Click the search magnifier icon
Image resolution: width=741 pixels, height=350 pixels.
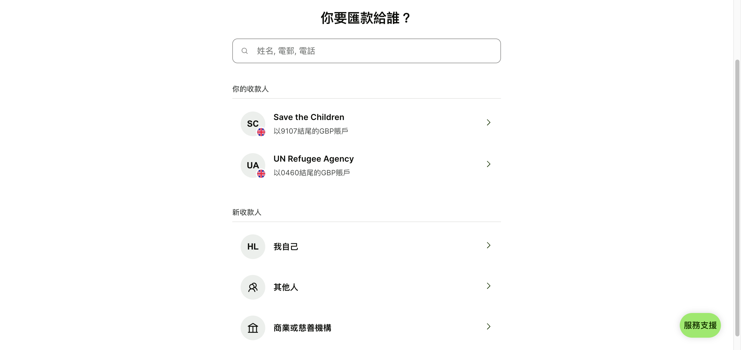(x=244, y=51)
